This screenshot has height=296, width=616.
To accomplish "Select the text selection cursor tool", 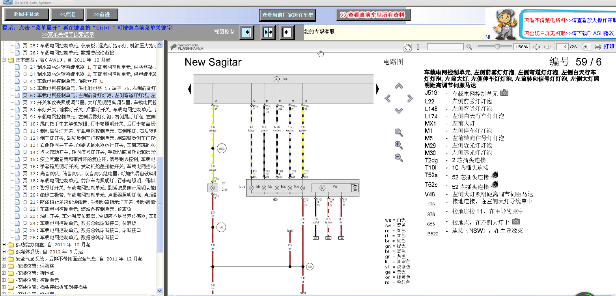I will coord(418,47).
